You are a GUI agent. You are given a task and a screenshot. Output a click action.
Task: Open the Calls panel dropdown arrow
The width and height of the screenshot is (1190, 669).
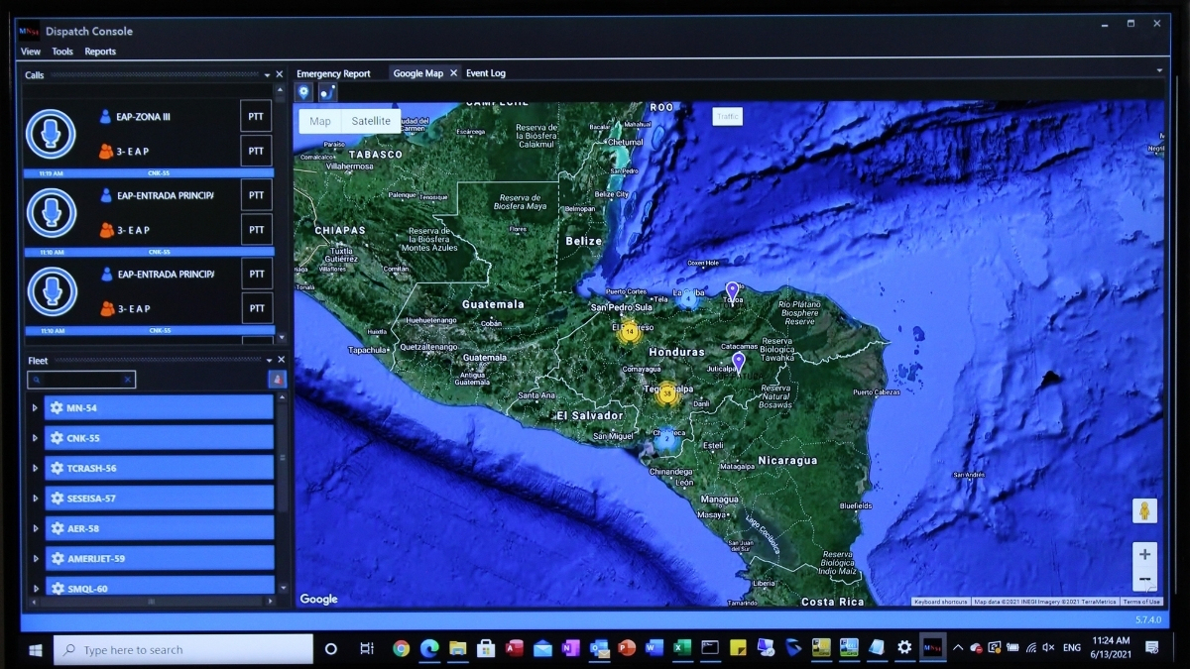click(x=267, y=75)
